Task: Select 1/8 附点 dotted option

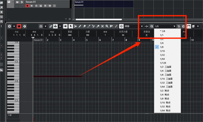Action: [167, 98]
